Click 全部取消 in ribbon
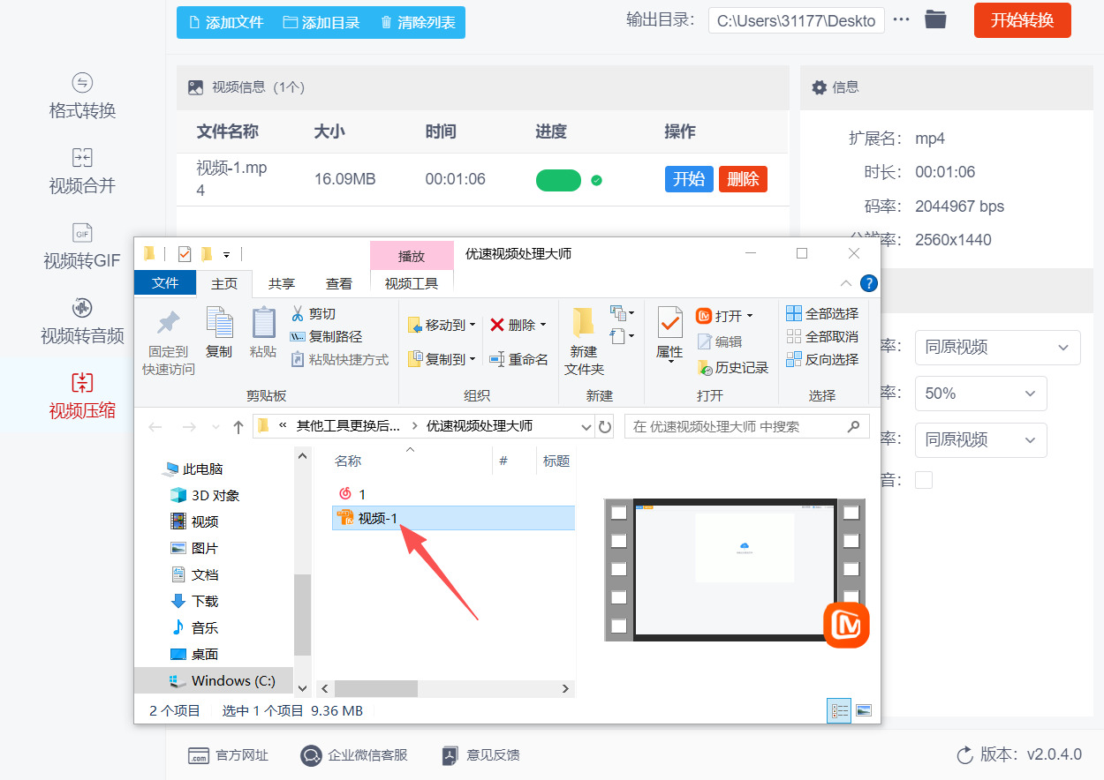Screen dimensions: 1104x780 [822, 336]
